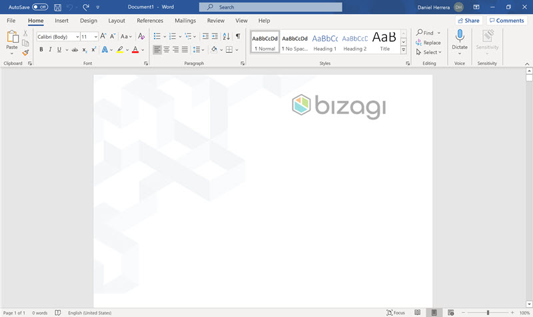Click the Copy icon in Clipboard group
533x317 pixels.
[x=25, y=43]
